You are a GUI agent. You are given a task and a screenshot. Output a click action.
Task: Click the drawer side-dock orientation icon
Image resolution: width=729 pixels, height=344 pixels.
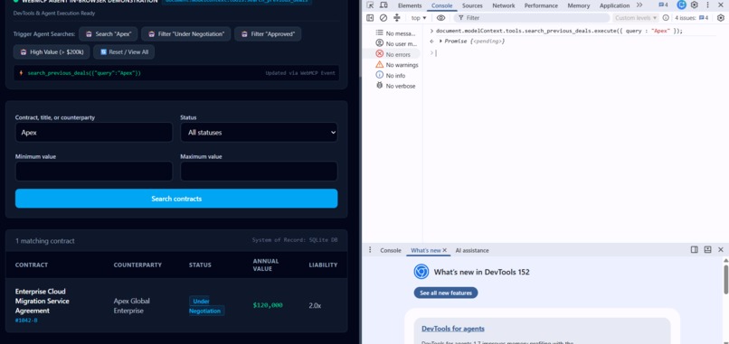(694, 250)
